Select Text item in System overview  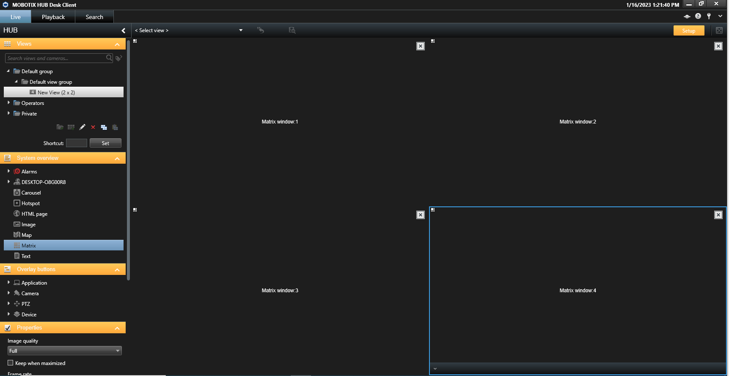(22, 256)
